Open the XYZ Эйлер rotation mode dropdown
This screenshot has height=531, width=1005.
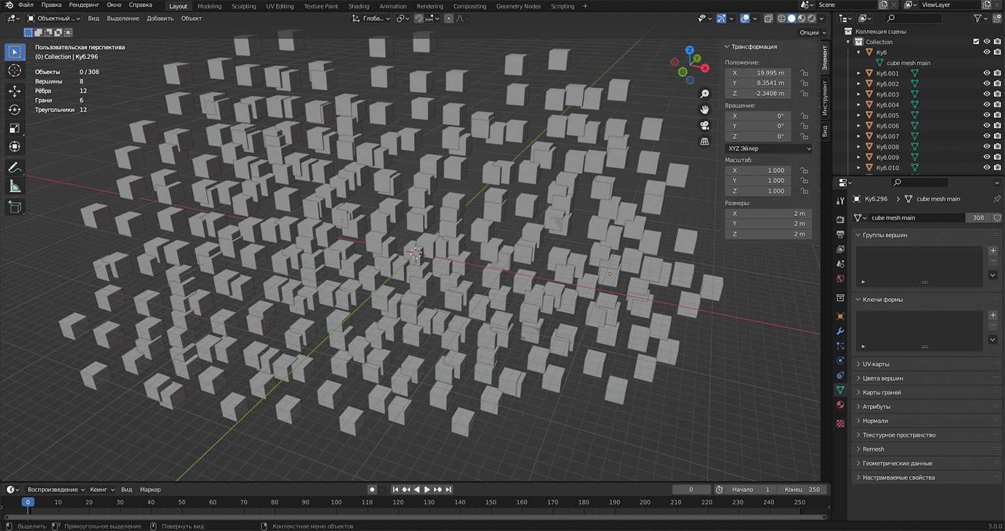pos(768,149)
